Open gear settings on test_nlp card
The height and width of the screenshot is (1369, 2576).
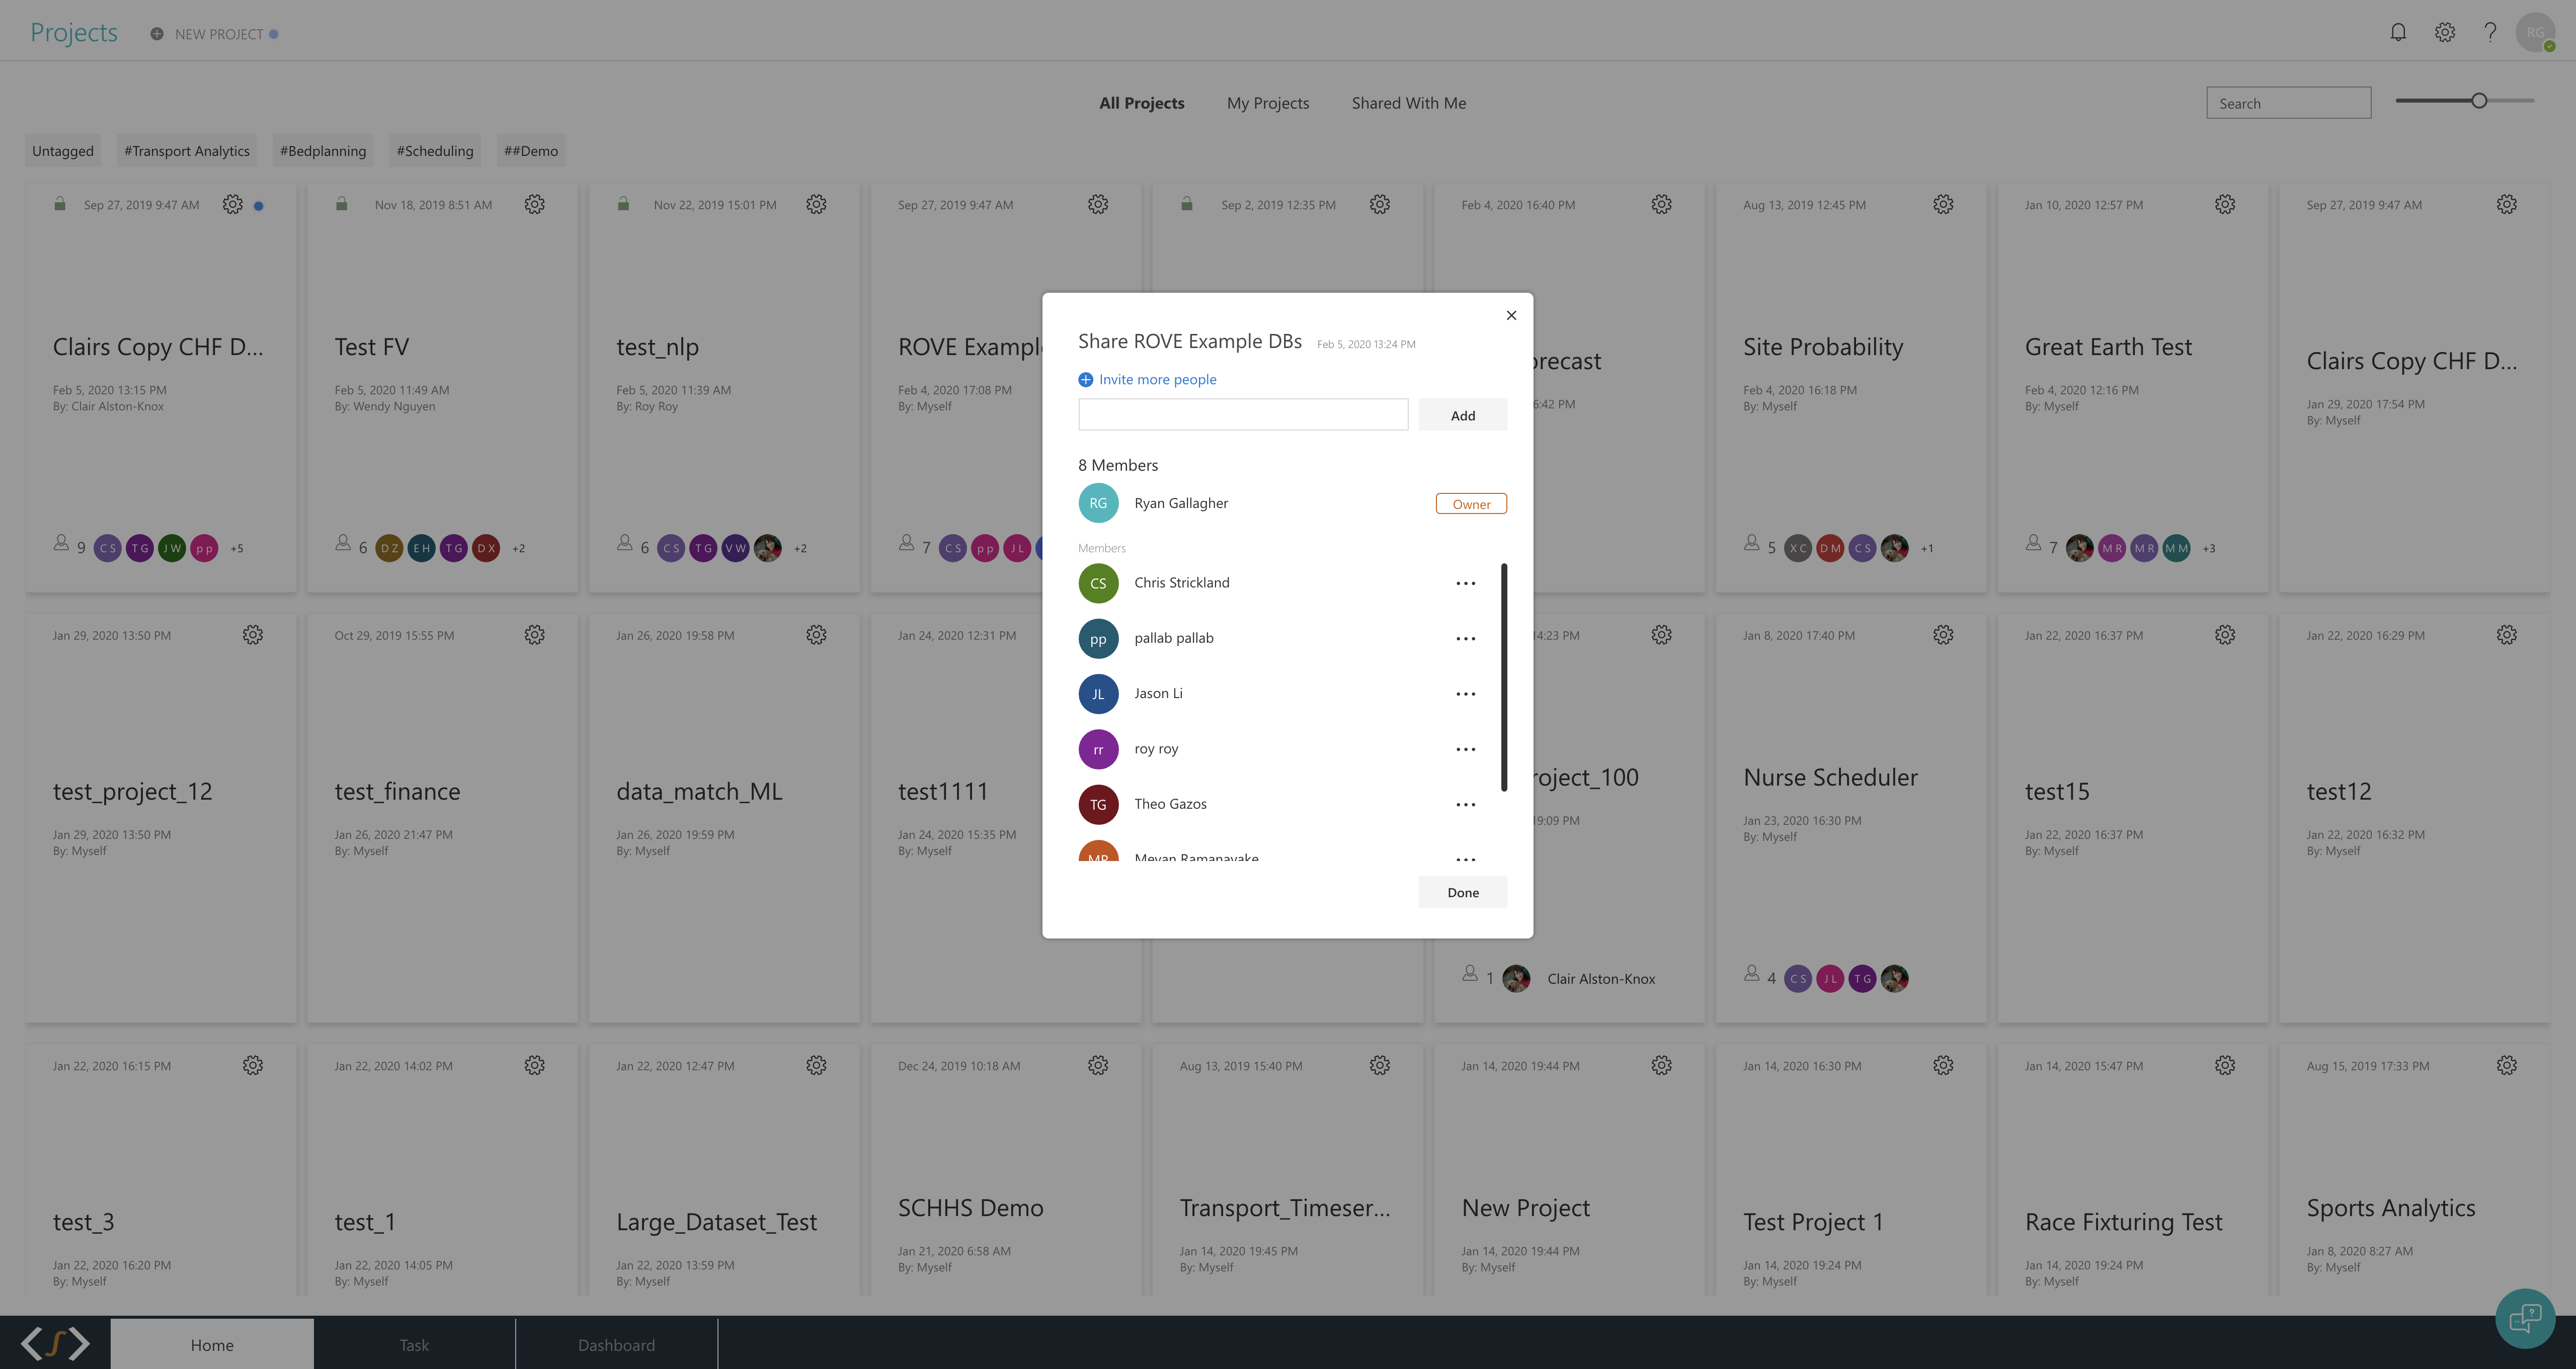tap(817, 204)
